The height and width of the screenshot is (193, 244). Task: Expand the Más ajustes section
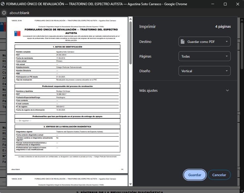(x=185, y=90)
